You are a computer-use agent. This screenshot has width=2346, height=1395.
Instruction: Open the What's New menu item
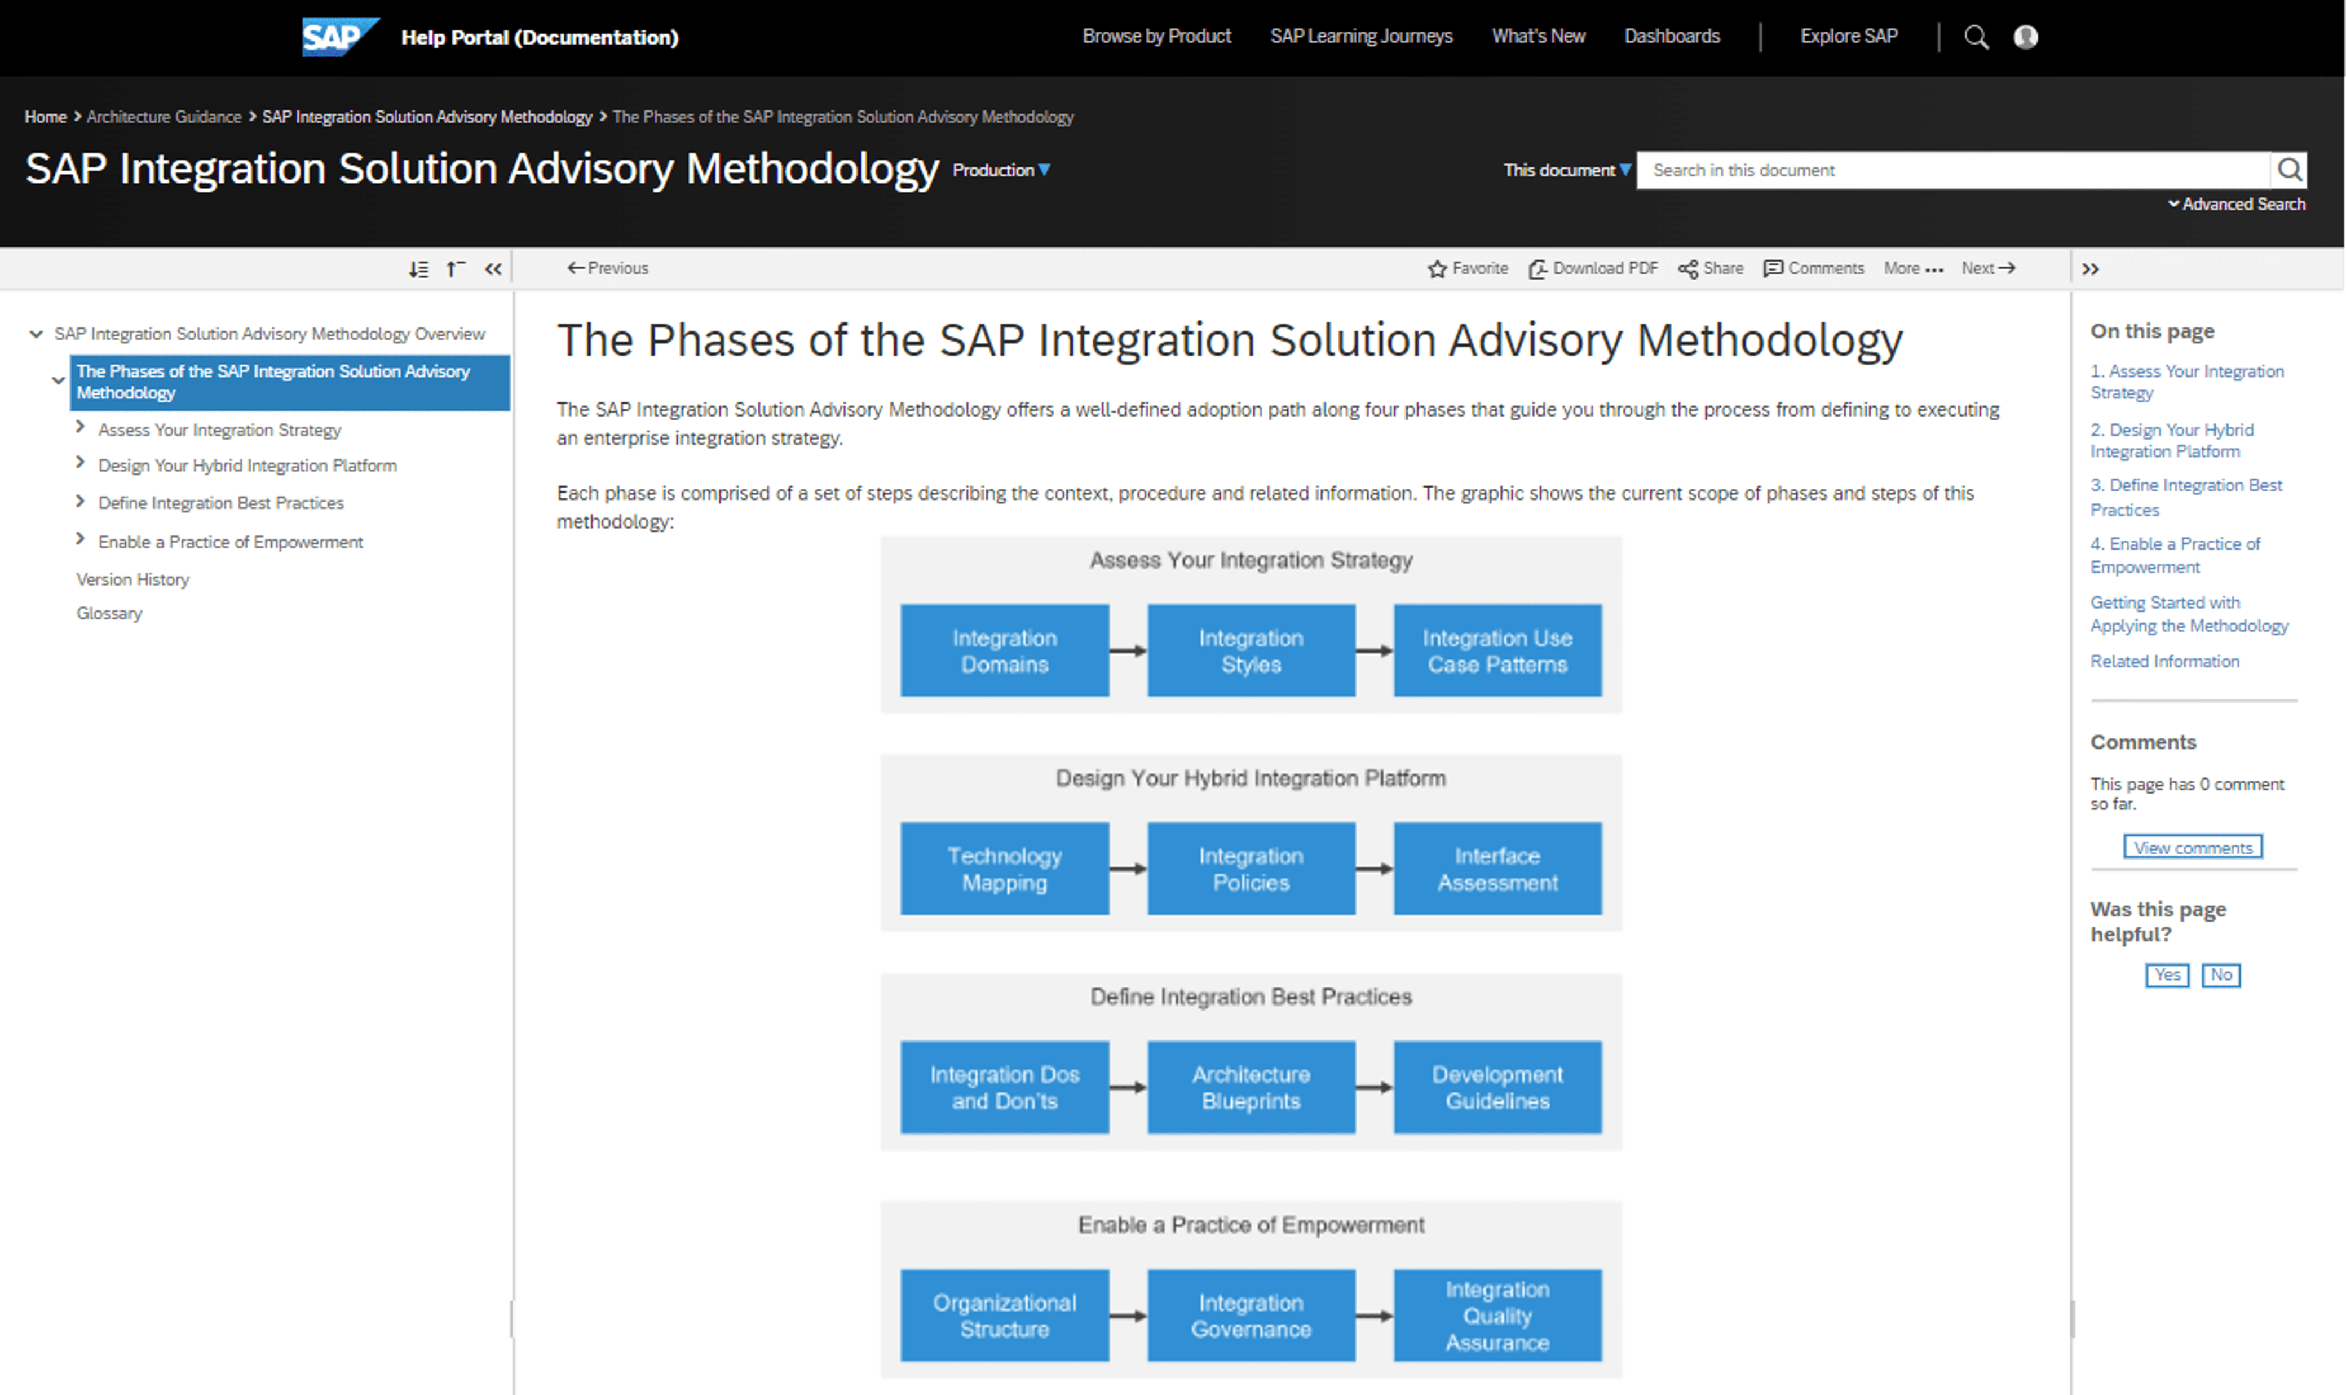(1538, 37)
